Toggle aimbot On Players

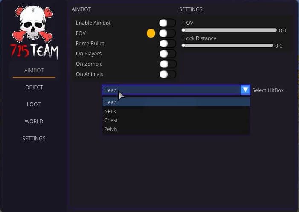click(x=167, y=54)
